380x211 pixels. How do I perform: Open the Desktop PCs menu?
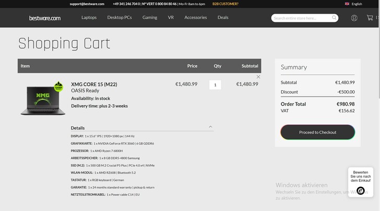(120, 17)
